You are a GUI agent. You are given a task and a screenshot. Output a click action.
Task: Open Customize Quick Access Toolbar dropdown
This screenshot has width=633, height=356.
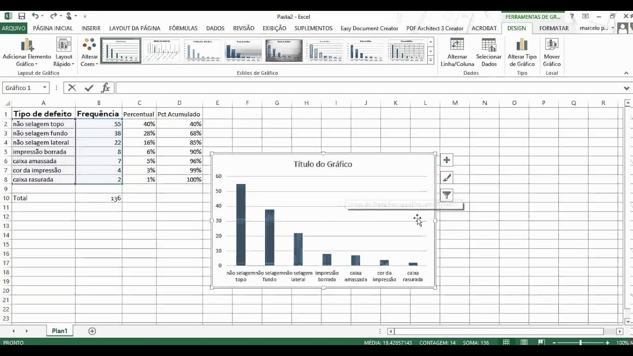(x=85, y=16)
